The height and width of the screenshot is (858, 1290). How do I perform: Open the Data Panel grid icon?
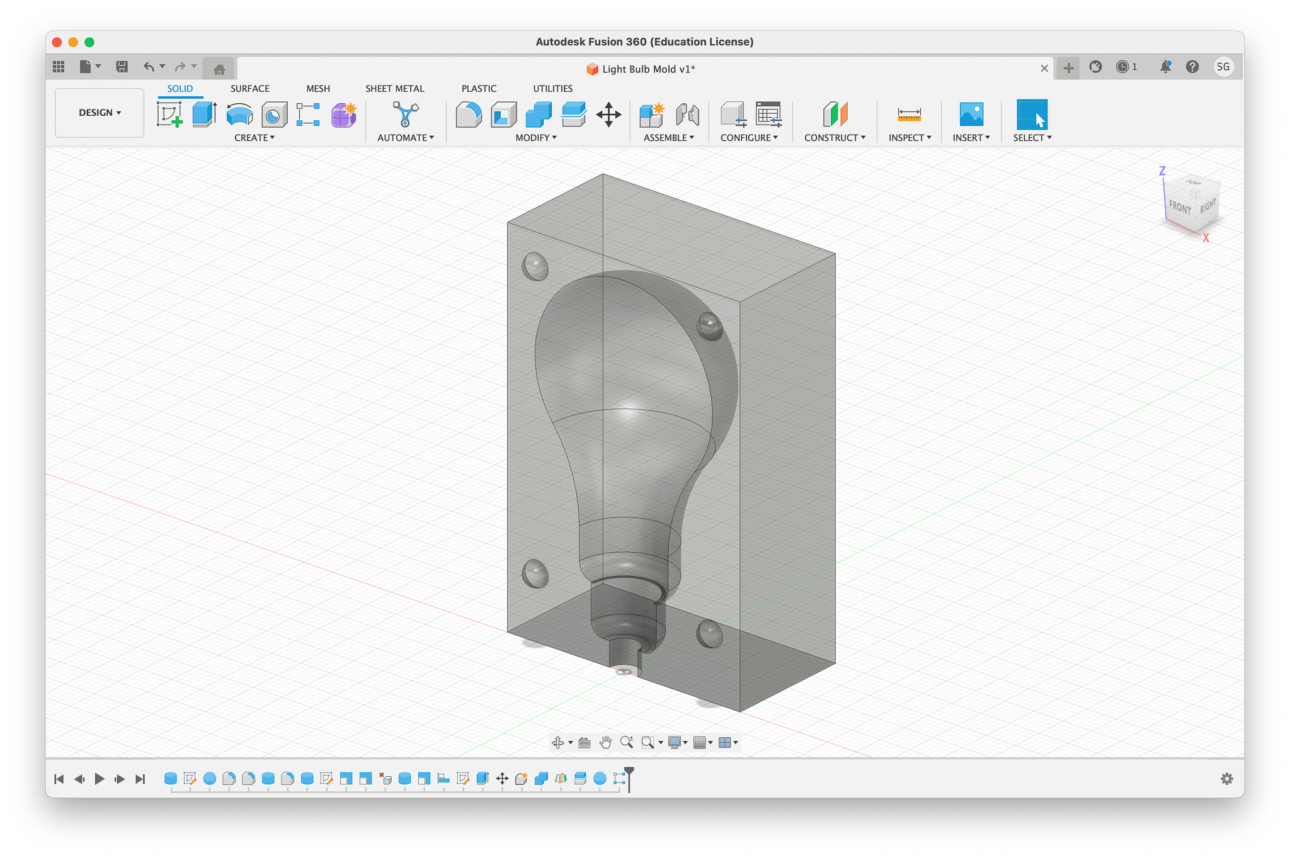(x=59, y=66)
